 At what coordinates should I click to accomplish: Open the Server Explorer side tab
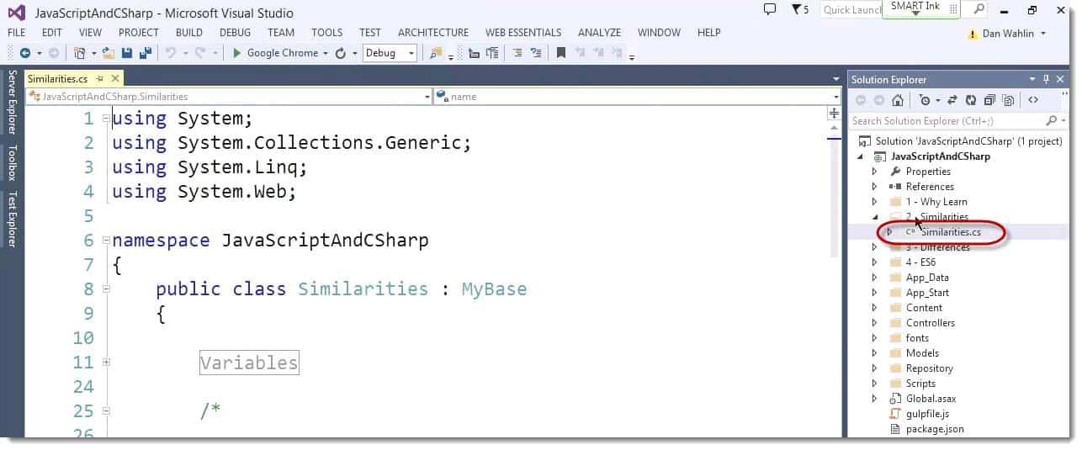click(12, 103)
